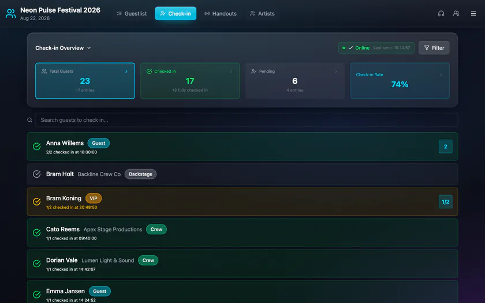
Task: Click the Neon Pulse Festival logo icon
Action: coord(11,14)
